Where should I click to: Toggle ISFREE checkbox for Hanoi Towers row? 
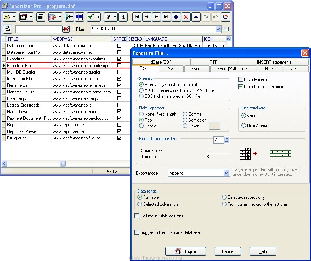[119, 111]
